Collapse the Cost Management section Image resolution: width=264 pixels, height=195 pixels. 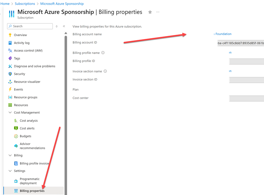[x=10, y=112]
